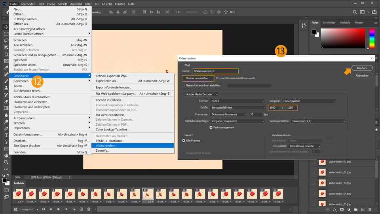This screenshot has height=214, width=380.
Task: Jump to first frame in timeline
Action: click(x=44, y=209)
